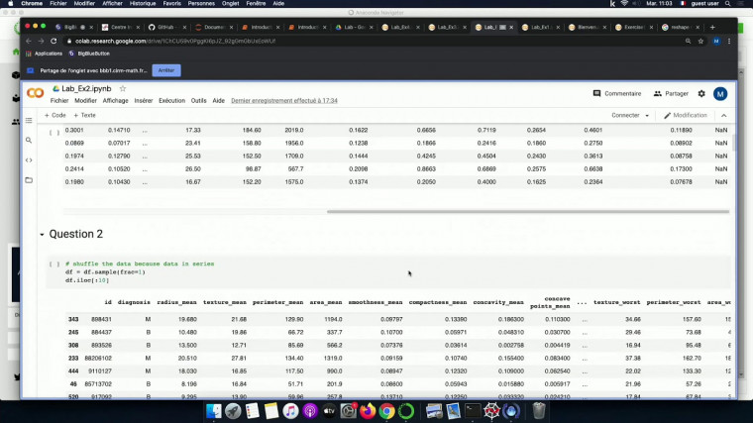Open the Files folder sidebar icon
Image resolution: width=753 pixels, height=423 pixels.
point(29,180)
